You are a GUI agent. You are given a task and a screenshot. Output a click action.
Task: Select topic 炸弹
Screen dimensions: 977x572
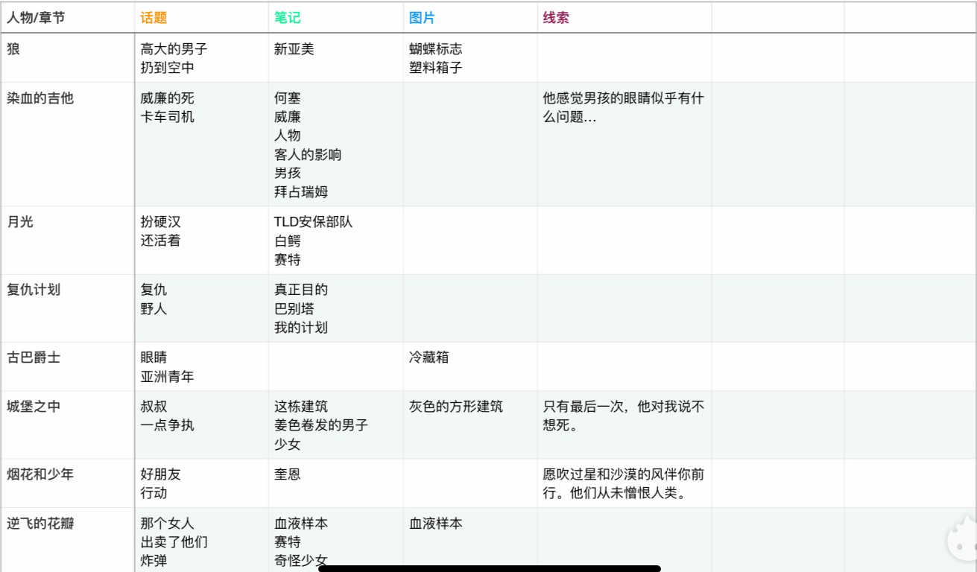[154, 561]
